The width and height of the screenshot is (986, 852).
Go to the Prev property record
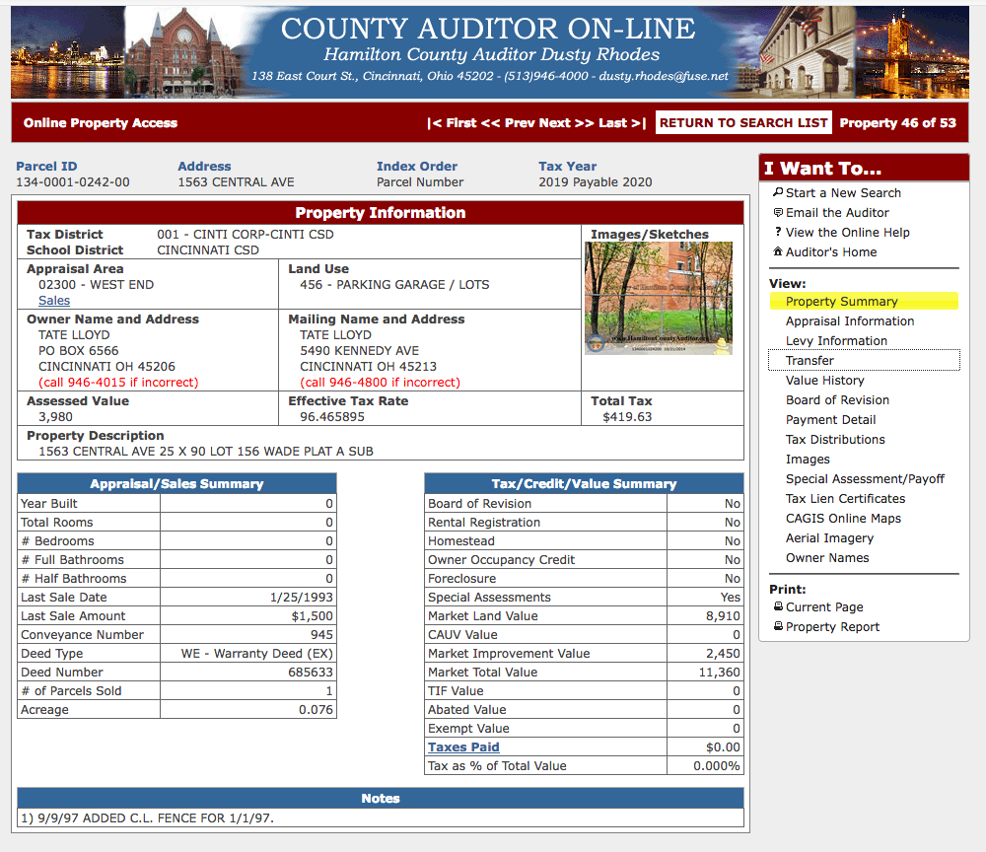[508, 122]
